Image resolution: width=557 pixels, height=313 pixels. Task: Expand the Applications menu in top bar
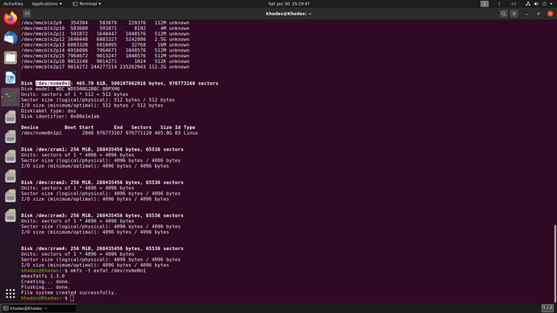47,3
